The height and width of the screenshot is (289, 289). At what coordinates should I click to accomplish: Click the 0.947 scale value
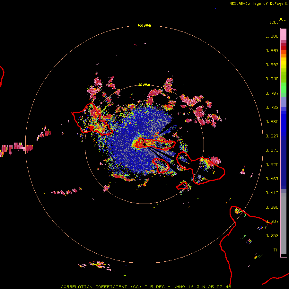[x=272, y=50]
